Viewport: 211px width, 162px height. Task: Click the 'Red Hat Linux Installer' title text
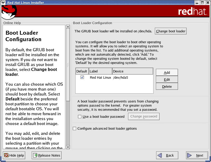[x=25, y=3]
